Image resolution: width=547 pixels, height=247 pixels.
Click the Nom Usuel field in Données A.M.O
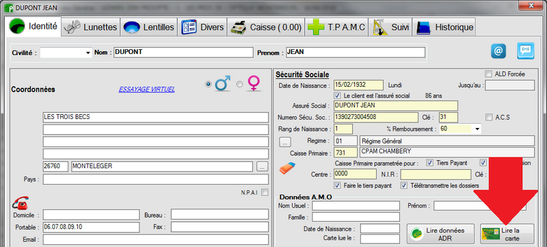coord(356,206)
